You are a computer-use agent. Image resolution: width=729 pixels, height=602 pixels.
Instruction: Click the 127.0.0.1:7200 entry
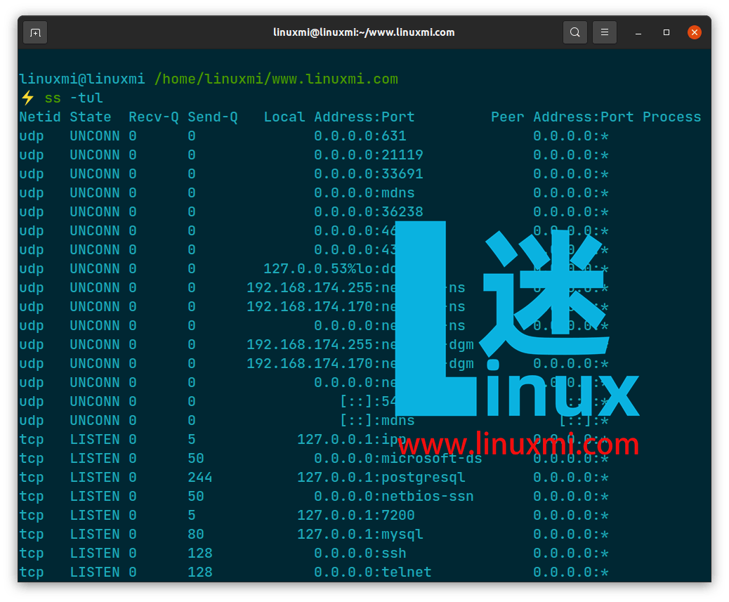pyautogui.click(x=356, y=516)
